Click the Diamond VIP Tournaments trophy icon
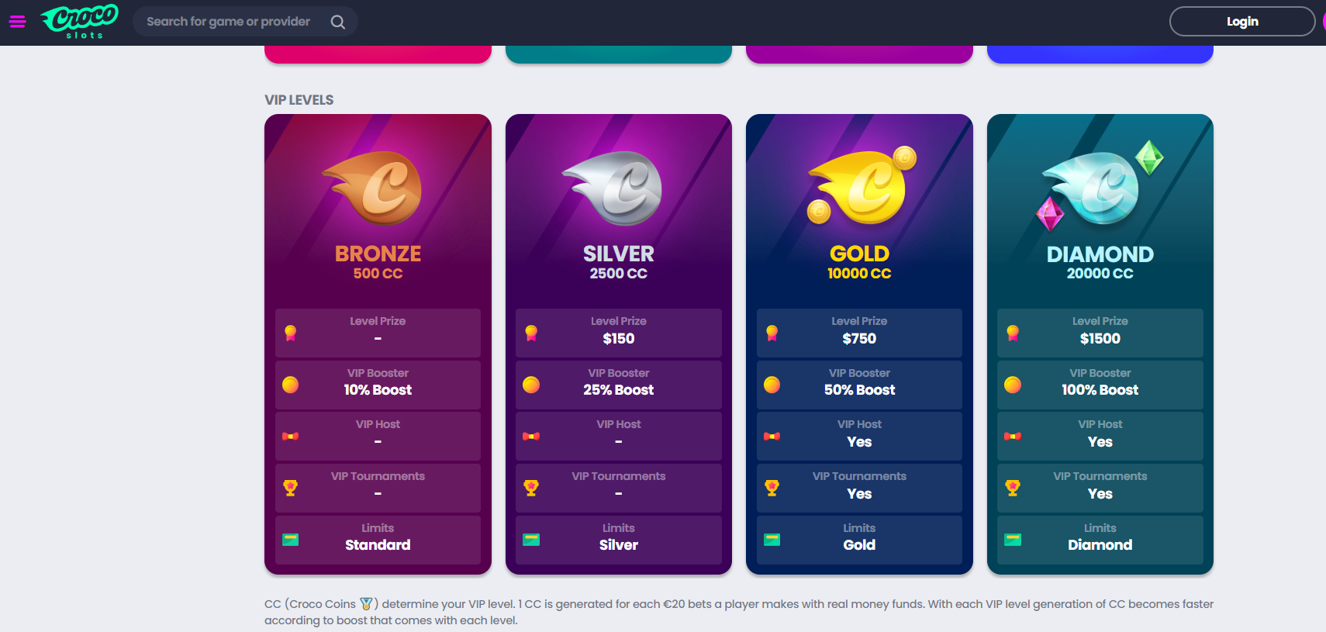This screenshot has width=1326, height=632. click(x=1013, y=488)
